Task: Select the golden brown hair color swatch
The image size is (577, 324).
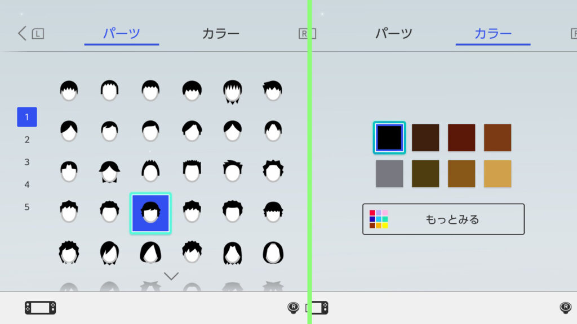Action: 461,173
